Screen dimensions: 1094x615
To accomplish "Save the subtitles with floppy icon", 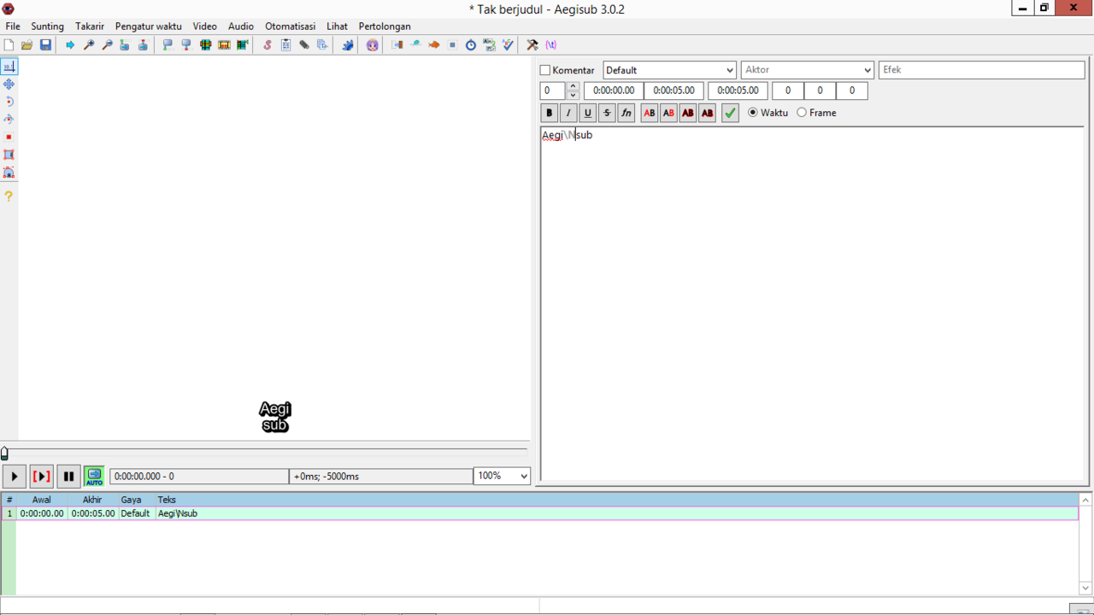I will tap(45, 44).
